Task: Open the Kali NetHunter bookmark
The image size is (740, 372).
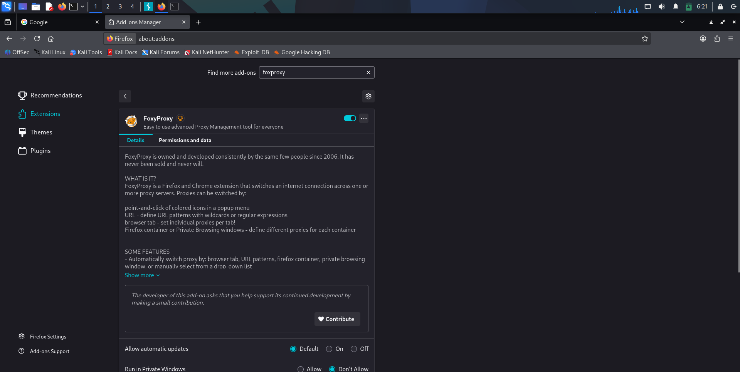Action: coord(207,52)
